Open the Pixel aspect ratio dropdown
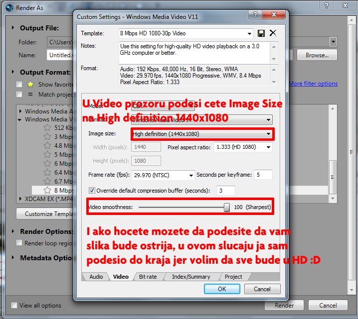Screen dimensions: 358x319 pyautogui.click(x=268, y=147)
